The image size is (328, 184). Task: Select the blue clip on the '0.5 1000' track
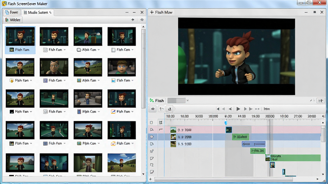(254, 144)
